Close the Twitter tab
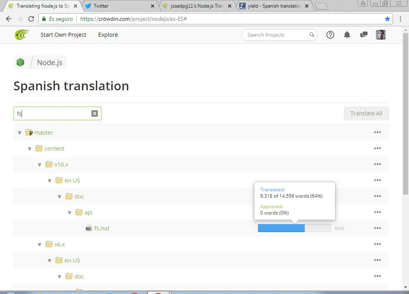409x294 pixels. coord(153,6)
